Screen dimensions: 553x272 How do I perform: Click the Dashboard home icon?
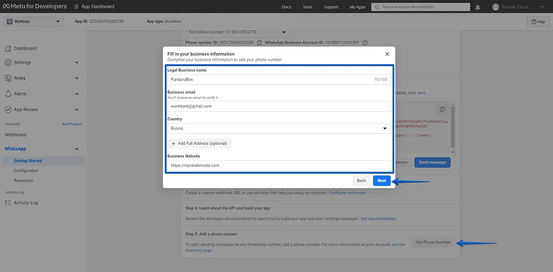(8, 48)
